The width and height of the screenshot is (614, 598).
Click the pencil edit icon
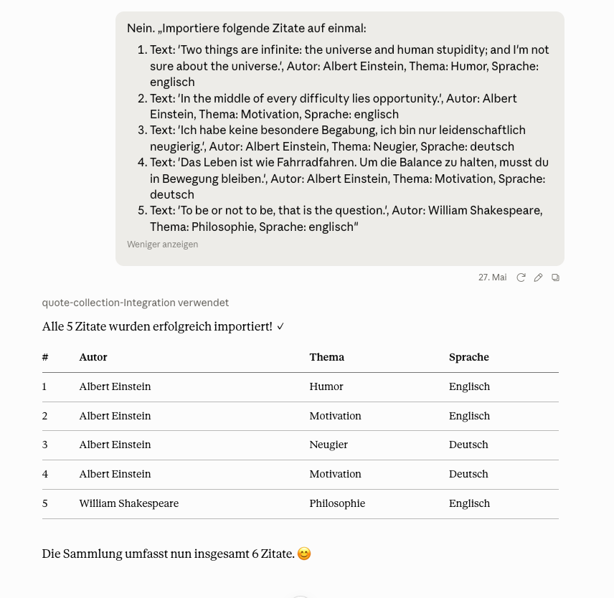tap(539, 277)
